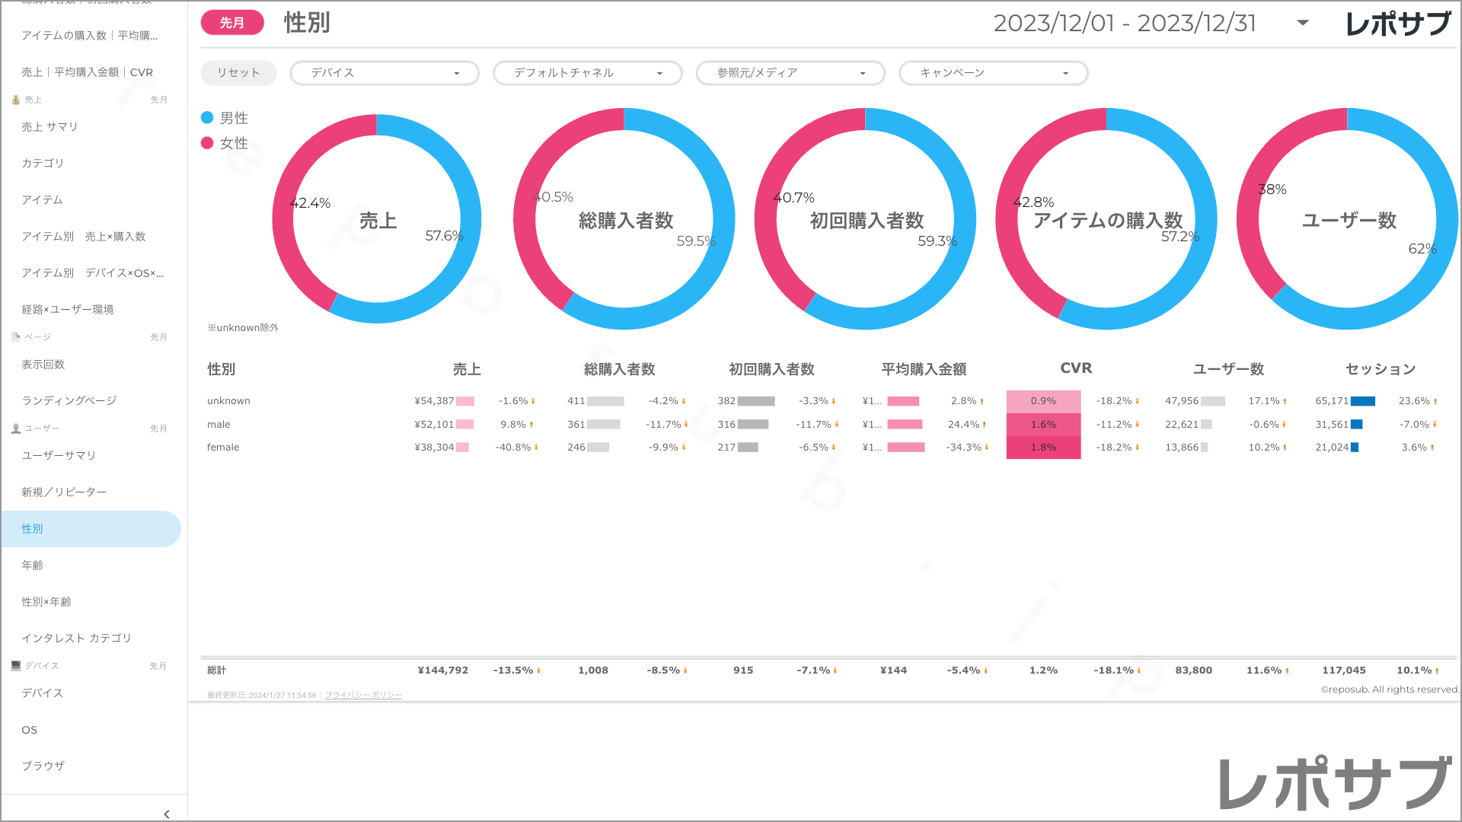Navigate to 年齢 in the sidebar
1462x822 pixels.
click(33, 565)
